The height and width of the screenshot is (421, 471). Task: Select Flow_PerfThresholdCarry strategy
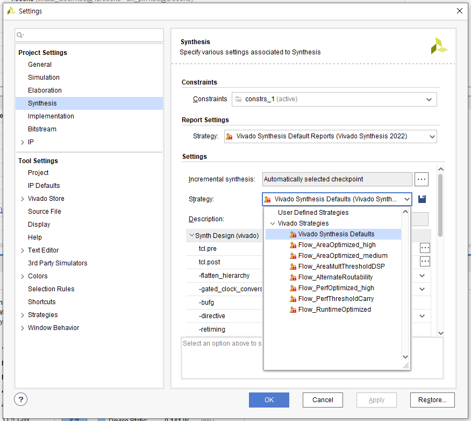pos(333,299)
